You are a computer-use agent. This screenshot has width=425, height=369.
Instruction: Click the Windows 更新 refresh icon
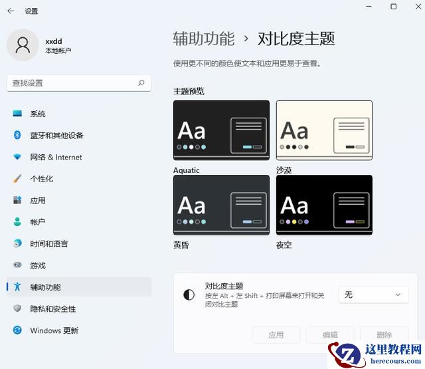[17, 330]
